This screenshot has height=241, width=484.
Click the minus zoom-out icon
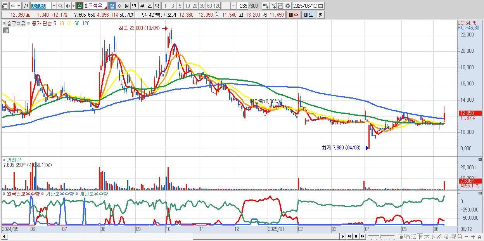click(466, 237)
